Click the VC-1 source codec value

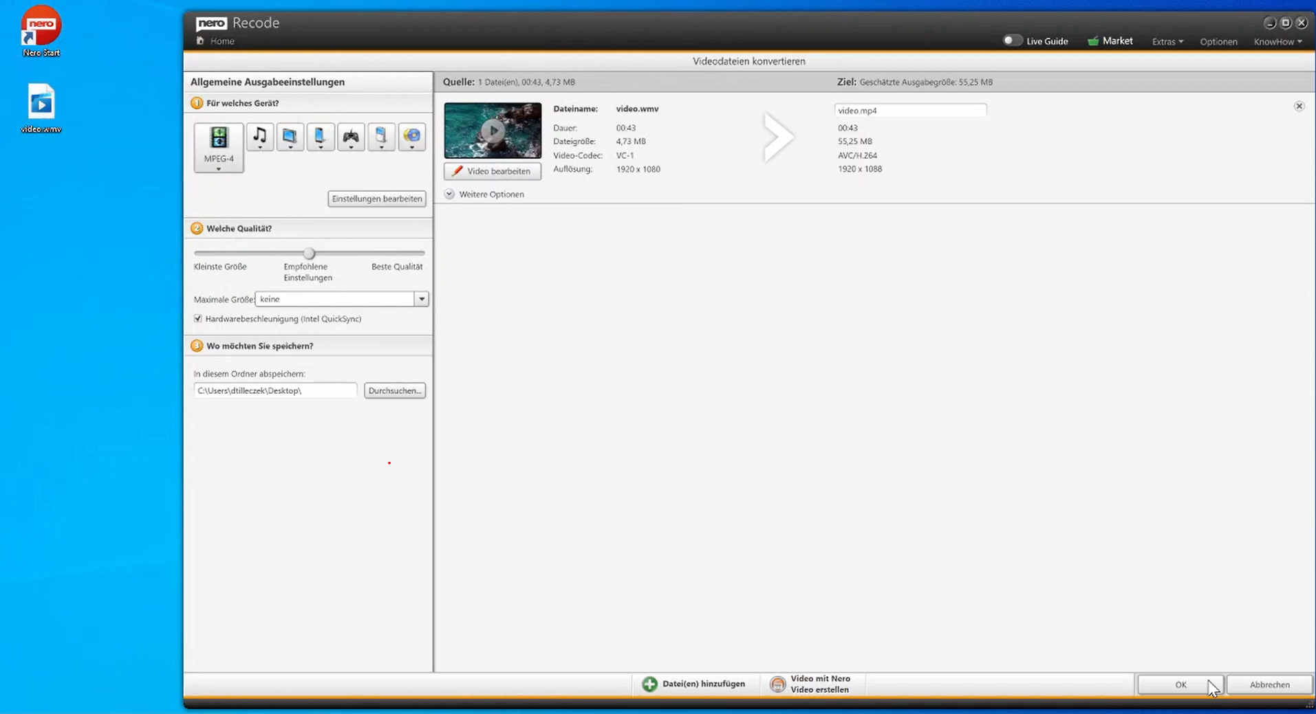(625, 155)
